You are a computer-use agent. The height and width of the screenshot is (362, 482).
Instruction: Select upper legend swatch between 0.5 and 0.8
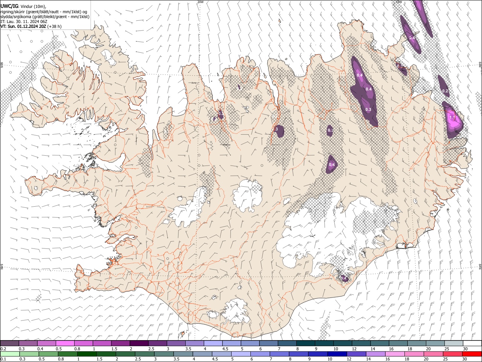[65, 343]
